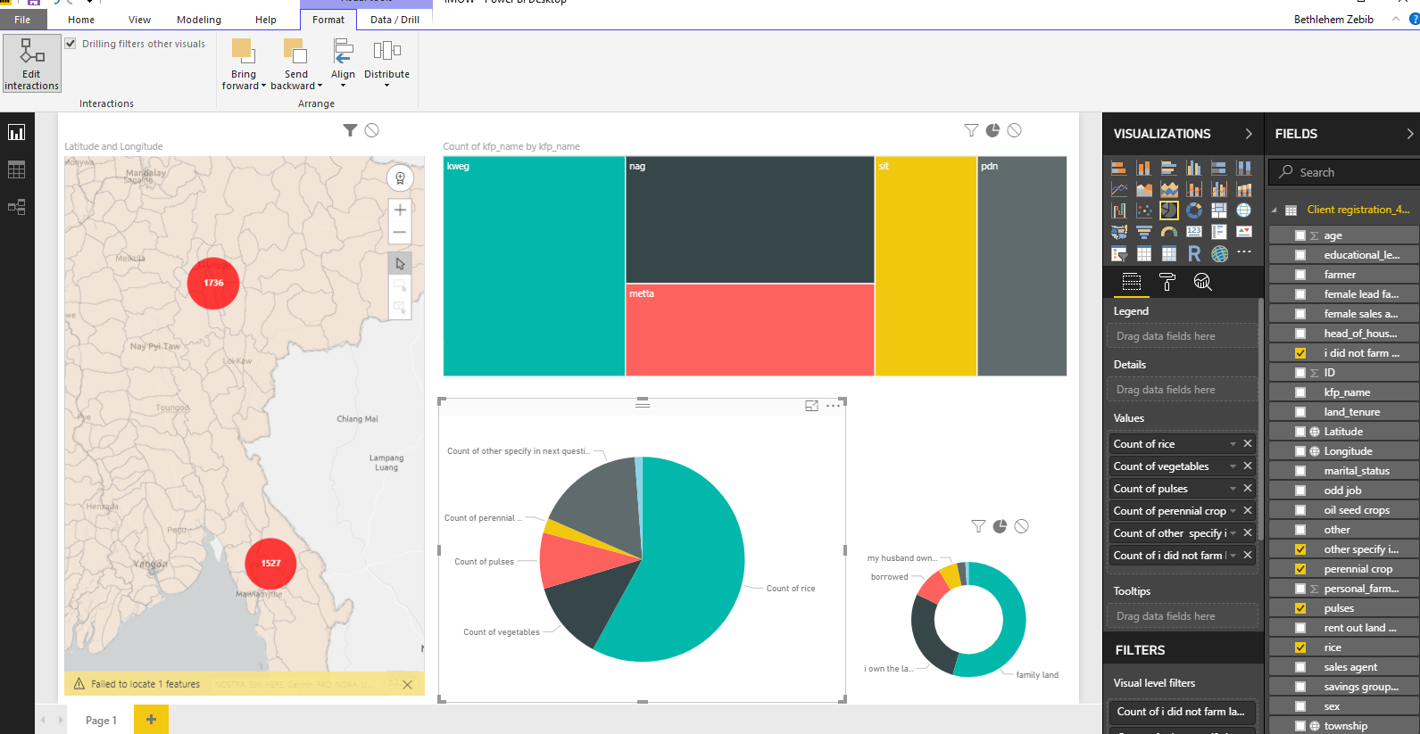
Task: Select the donut chart visualization icon
Action: (1194, 210)
